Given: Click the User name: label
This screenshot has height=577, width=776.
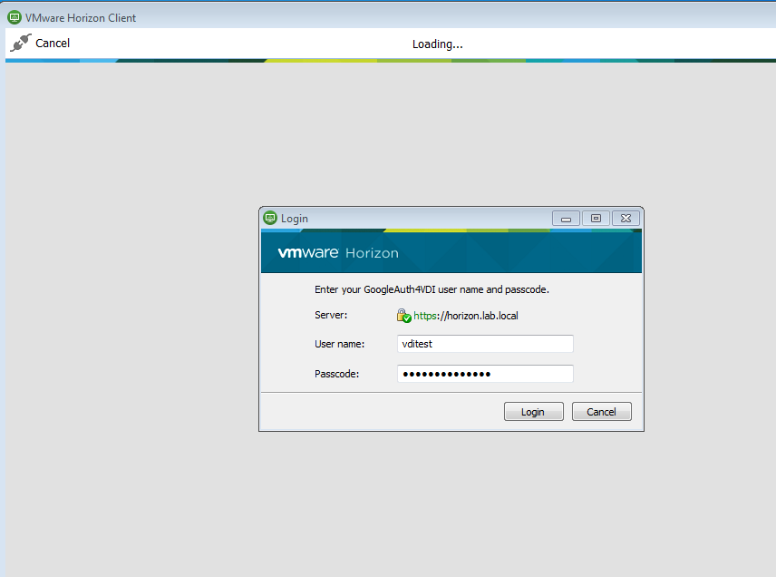Looking at the screenshot, I should tap(339, 344).
